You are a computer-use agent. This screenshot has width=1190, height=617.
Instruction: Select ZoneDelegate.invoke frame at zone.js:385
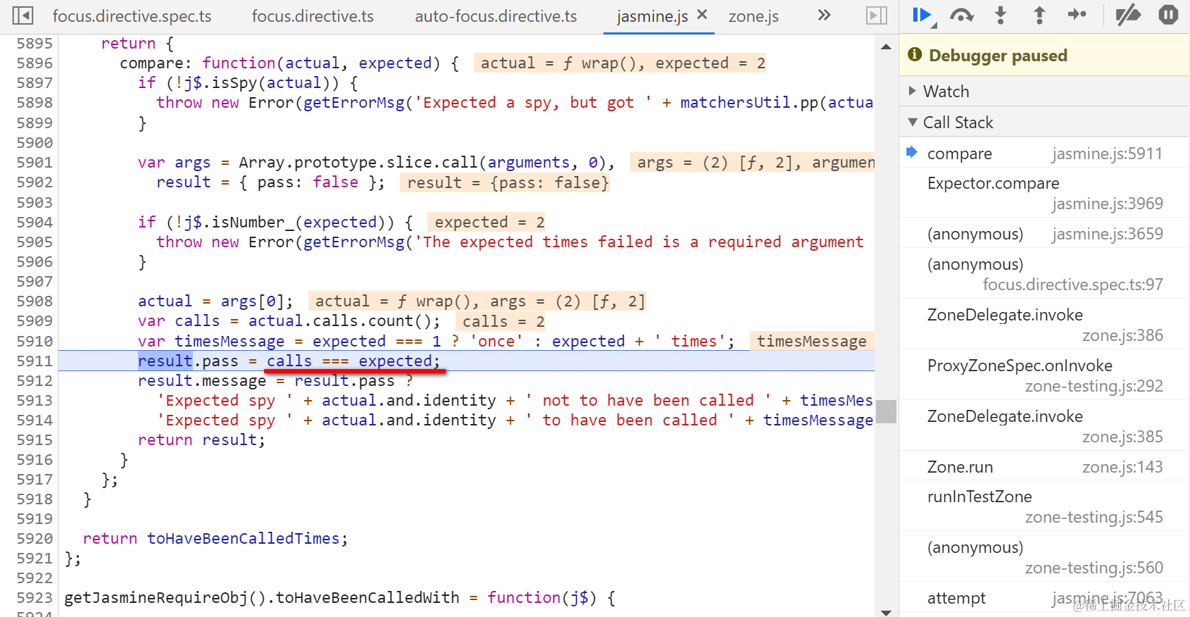click(1044, 427)
